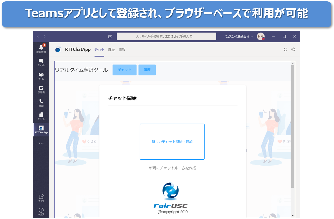Screen dimensions: 334x219
Task: Open the Calls phone icon
Action: (41, 103)
